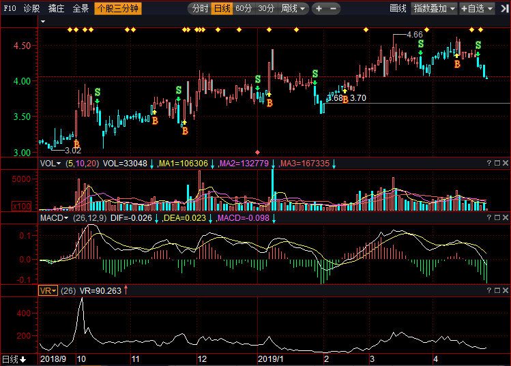This screenshot has height=366, width=511.
Task: Open the MACD indicator dropdown
Action: click(x=54, y=218)
